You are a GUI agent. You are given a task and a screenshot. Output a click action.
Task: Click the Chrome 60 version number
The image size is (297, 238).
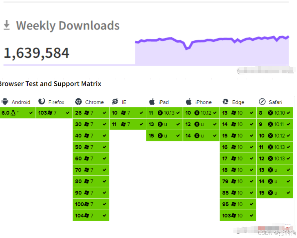tap(78, 158)
